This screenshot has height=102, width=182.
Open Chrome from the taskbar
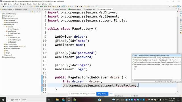point(63,99)
